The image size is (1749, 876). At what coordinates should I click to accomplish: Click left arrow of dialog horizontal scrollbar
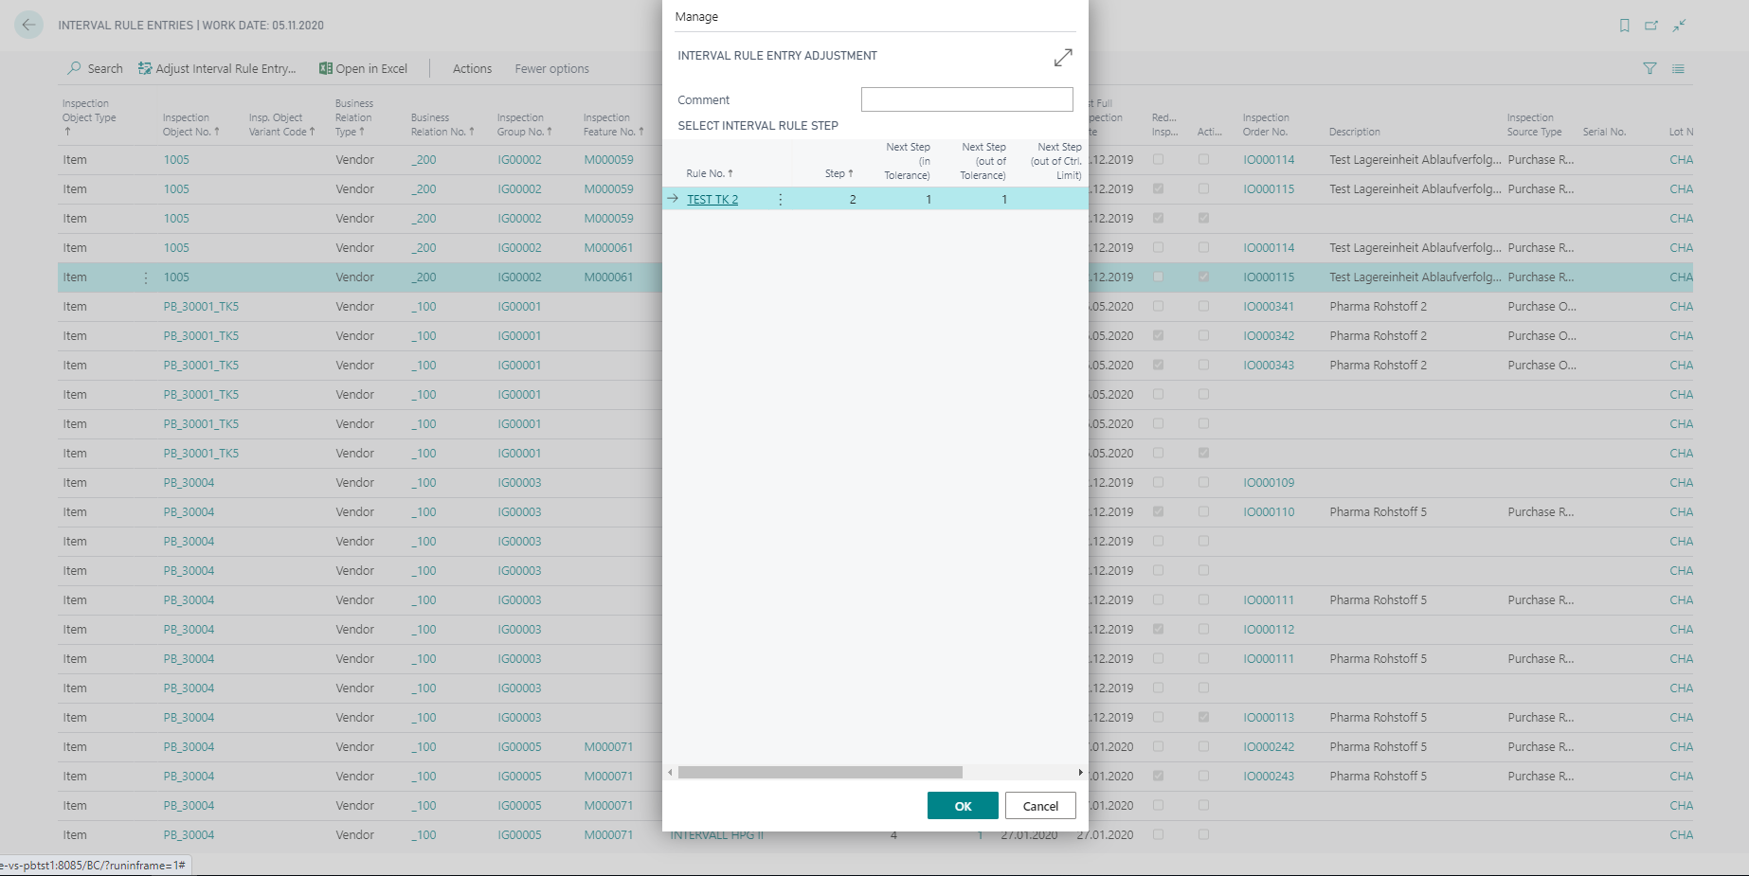(670, 772)
